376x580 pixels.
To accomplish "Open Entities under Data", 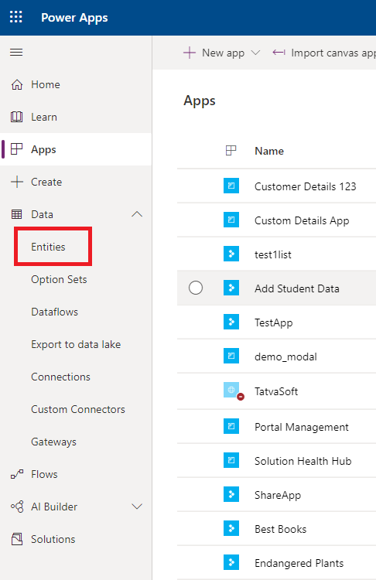I will click(x=48, y=247).
